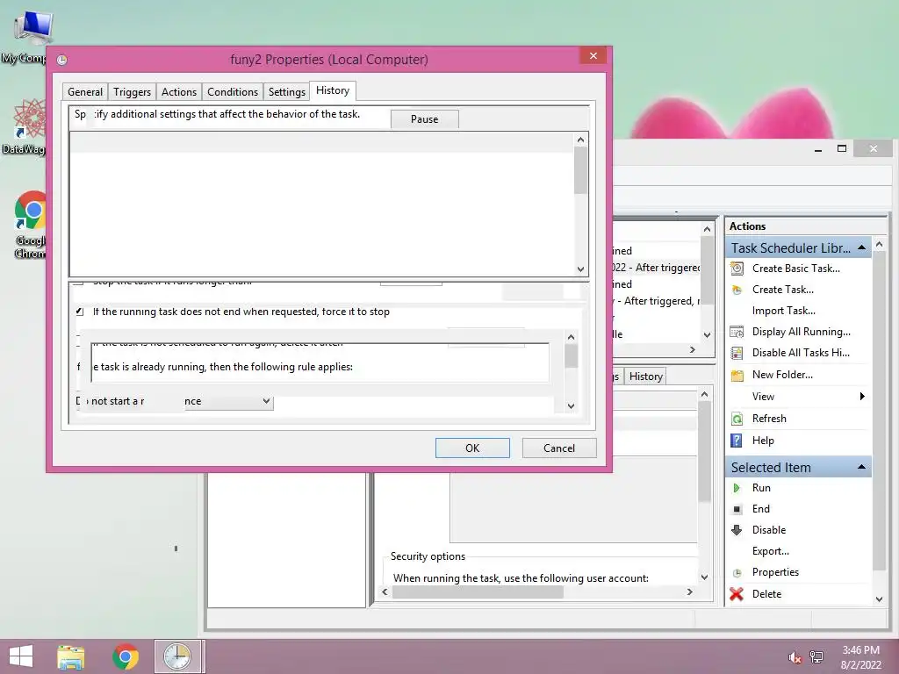
Task: Click Disable All Tasks Hi... label
Action: [x=801, y=353]
